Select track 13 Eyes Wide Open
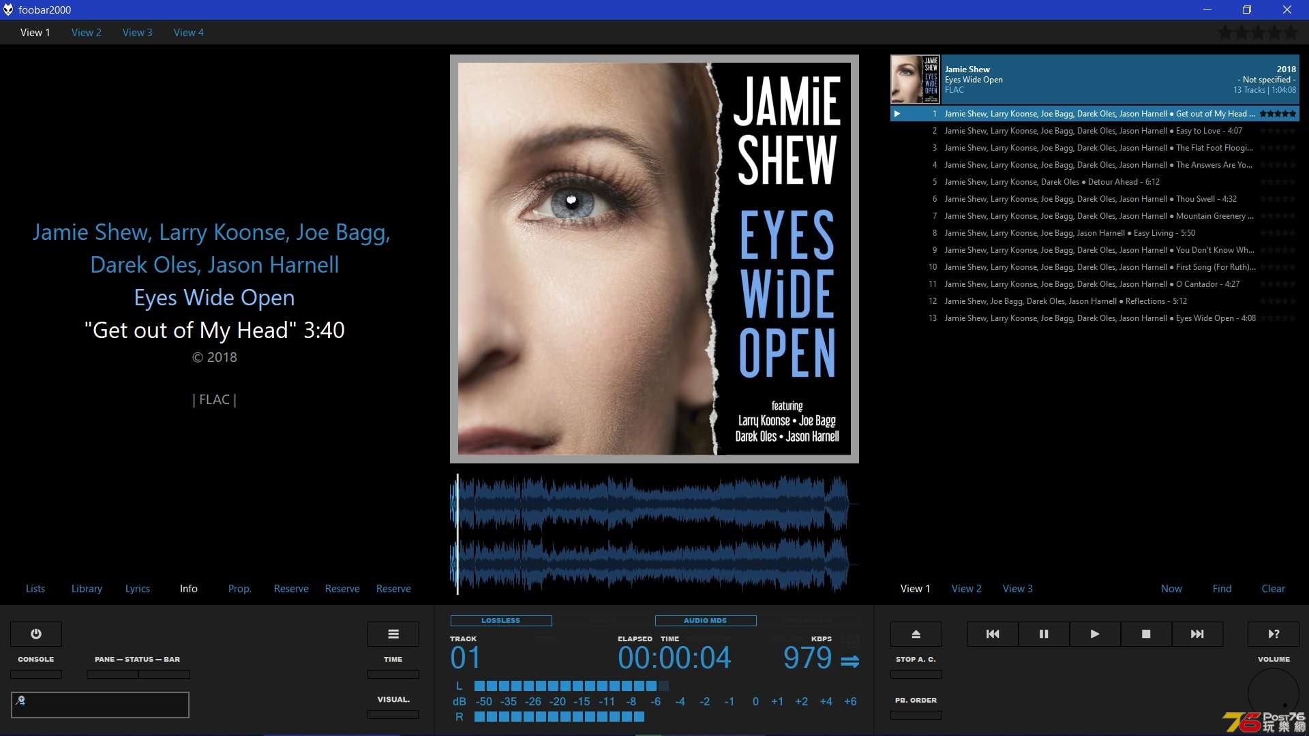The image size is (1309, 736). [x=1094, y=318]
